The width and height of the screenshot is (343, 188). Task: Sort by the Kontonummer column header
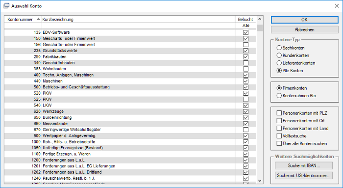[23, 19]
